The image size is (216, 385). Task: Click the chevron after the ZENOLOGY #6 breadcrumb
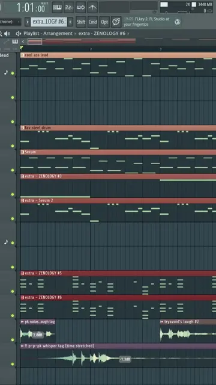click(128, 34)
